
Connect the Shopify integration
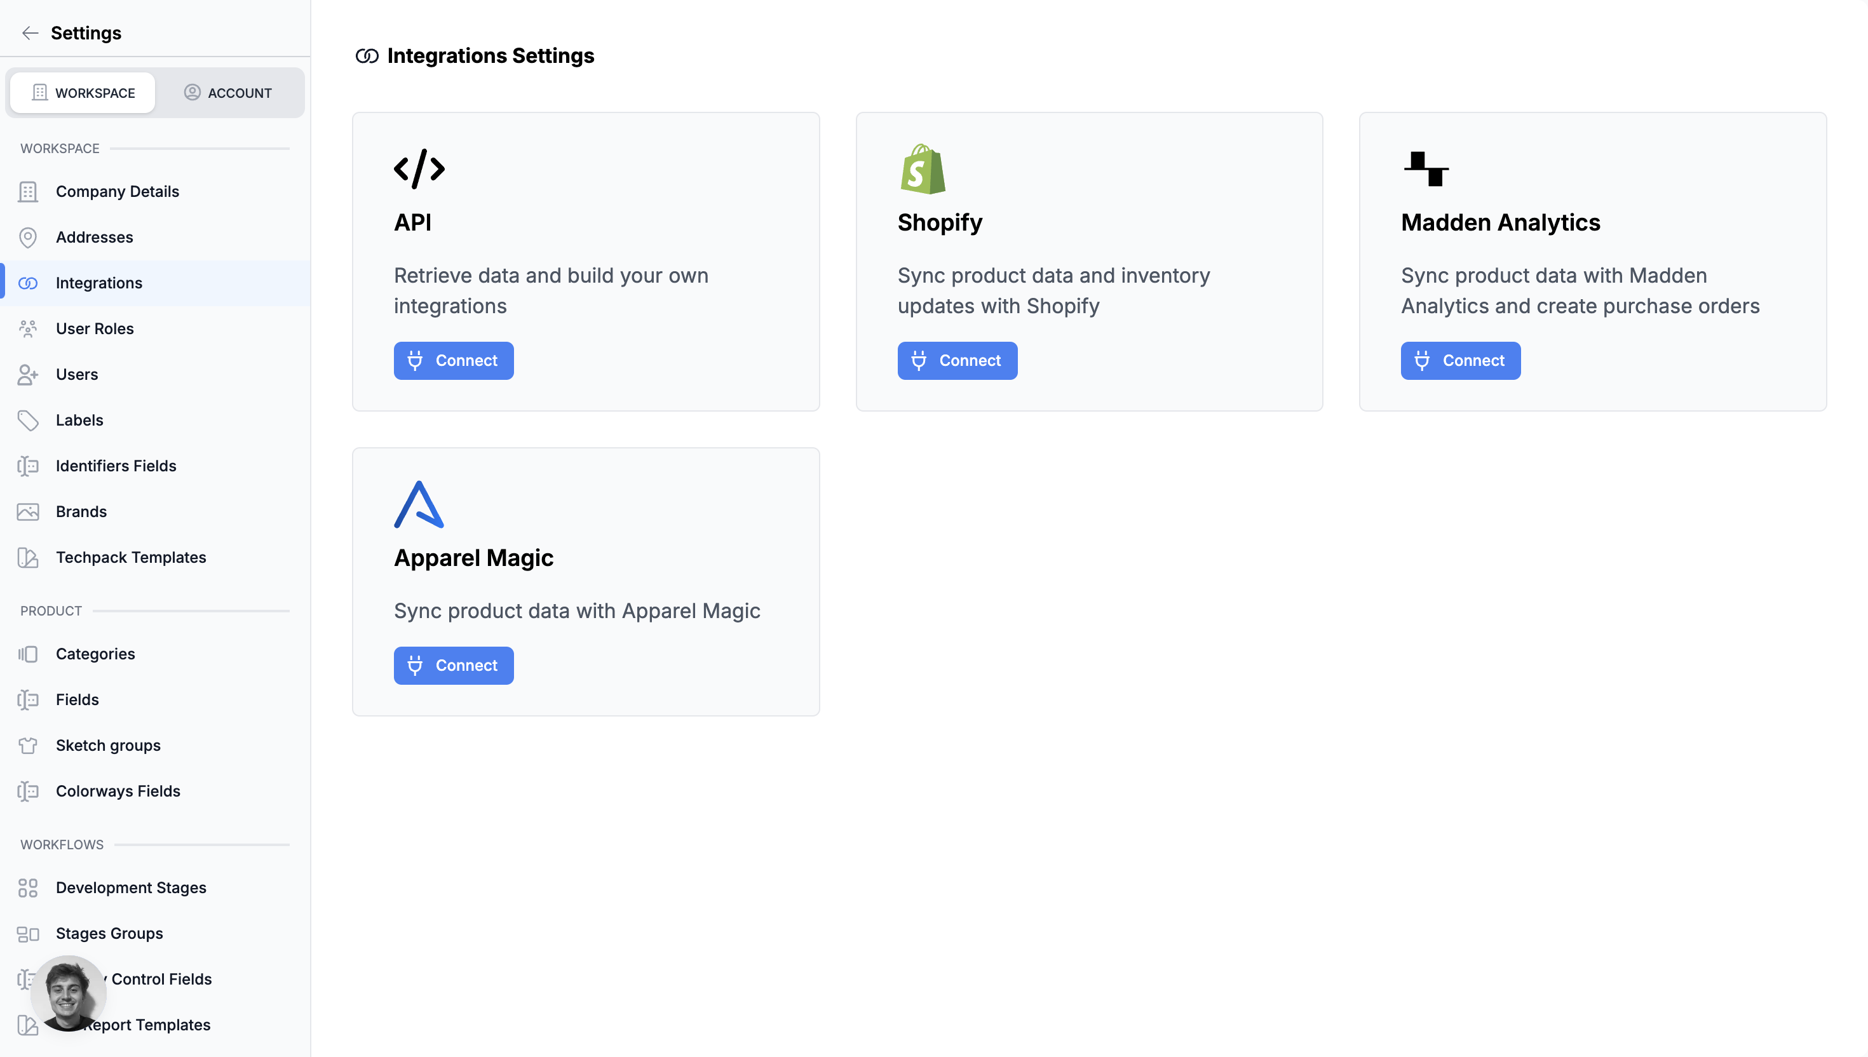click(x=957, y=360)
